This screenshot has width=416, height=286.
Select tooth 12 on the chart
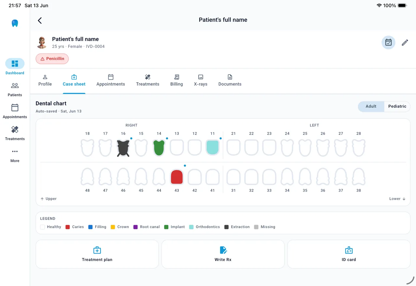pyautogui.click(x=195, y=148)
